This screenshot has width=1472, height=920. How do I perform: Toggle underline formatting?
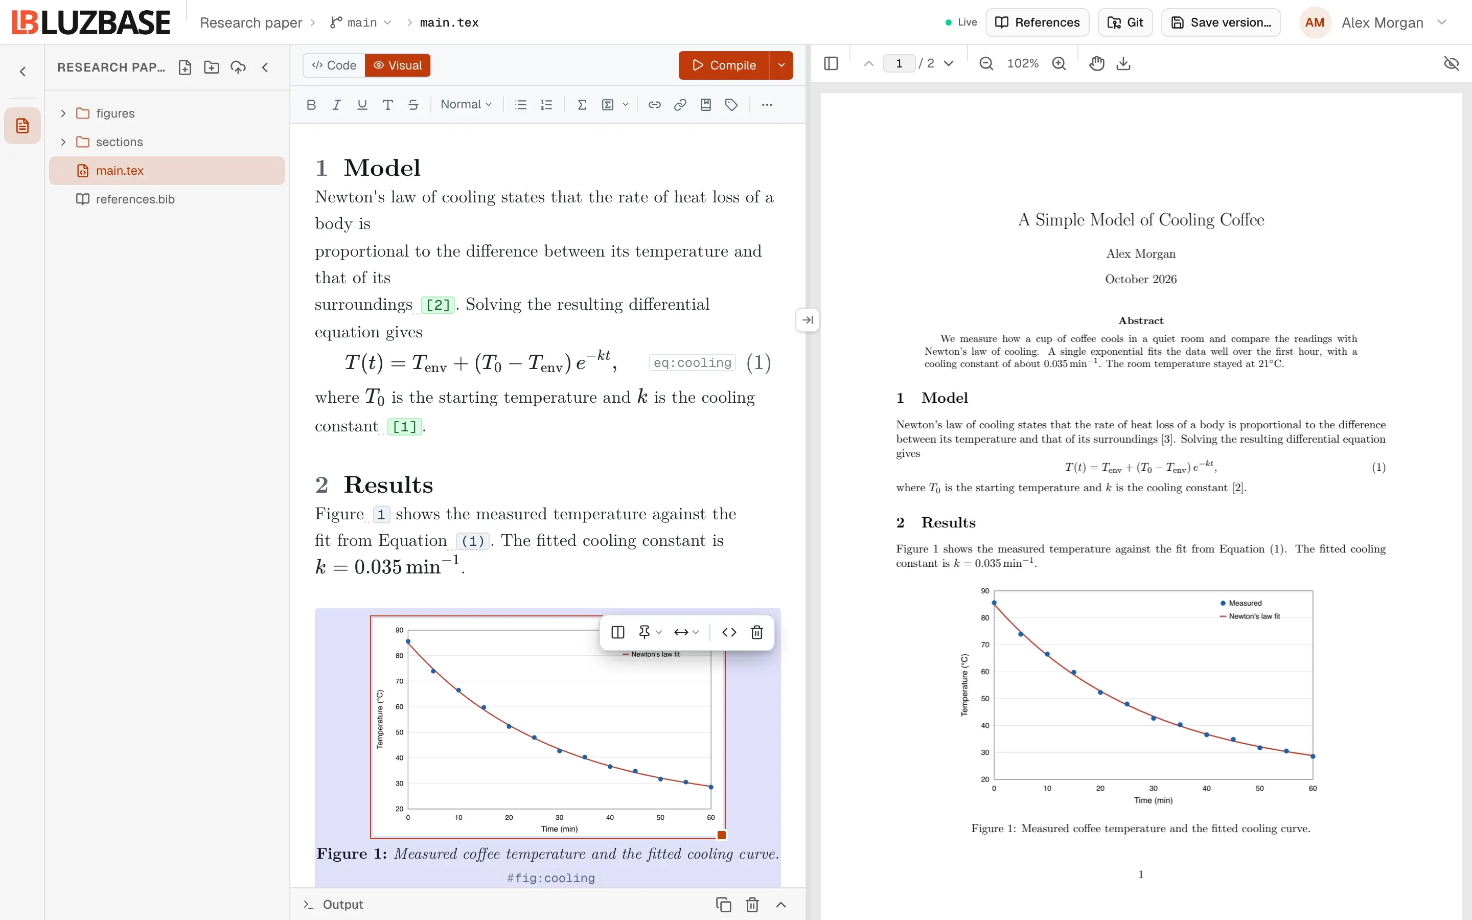[362, 105]
